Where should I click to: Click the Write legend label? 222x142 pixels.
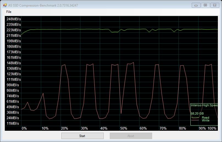pyautogui.click(x=205, y=120)
